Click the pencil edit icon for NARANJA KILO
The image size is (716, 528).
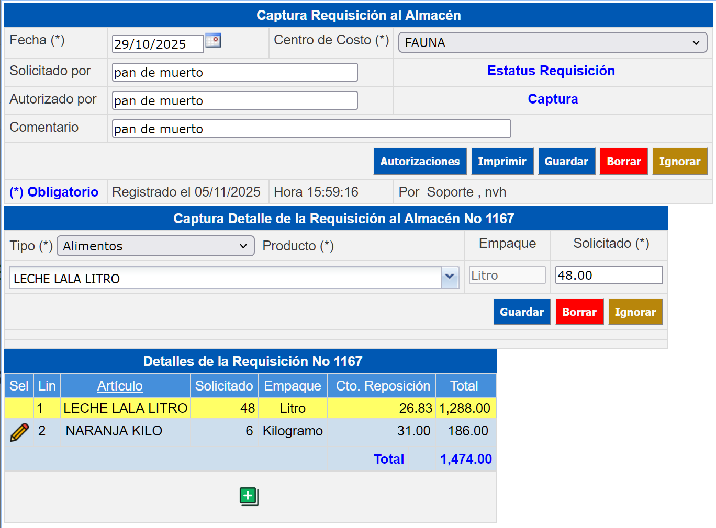pos(19,432)
